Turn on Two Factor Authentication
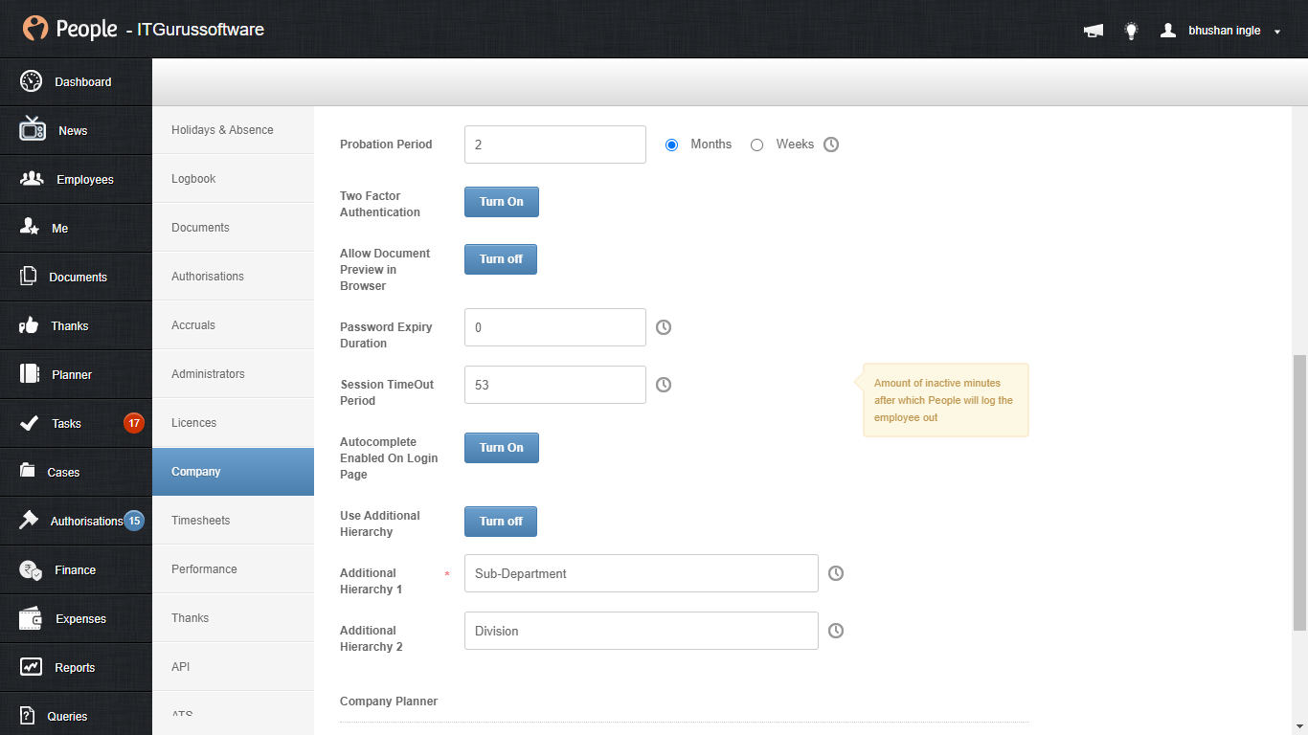 tap(502, 202)
